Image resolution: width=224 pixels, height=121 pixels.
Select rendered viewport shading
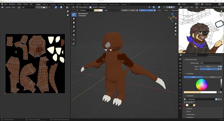point(174,7)
